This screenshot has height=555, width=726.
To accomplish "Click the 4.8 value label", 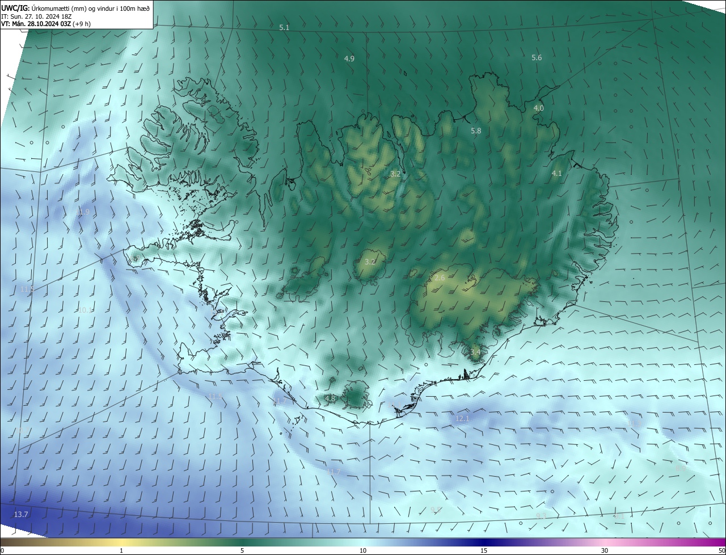I will click(x=330, y=398).
